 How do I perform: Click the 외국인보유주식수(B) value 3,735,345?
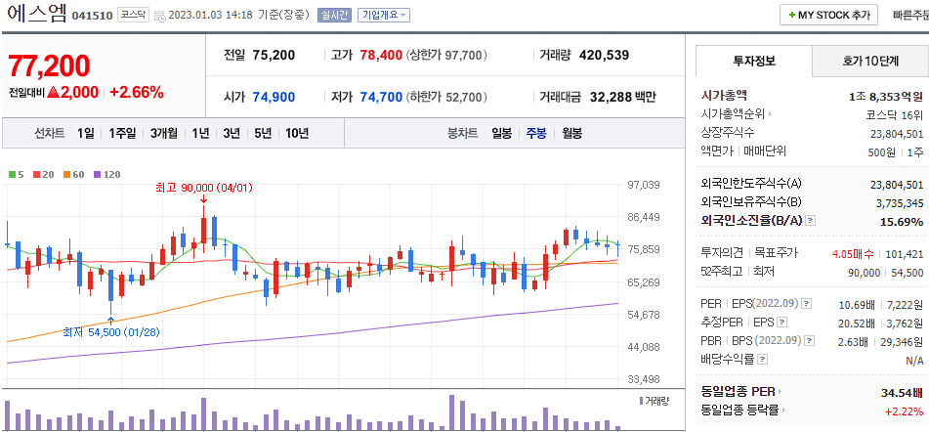(900, 203)
